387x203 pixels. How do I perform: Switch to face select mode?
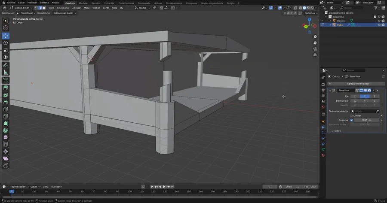[44, 8]
